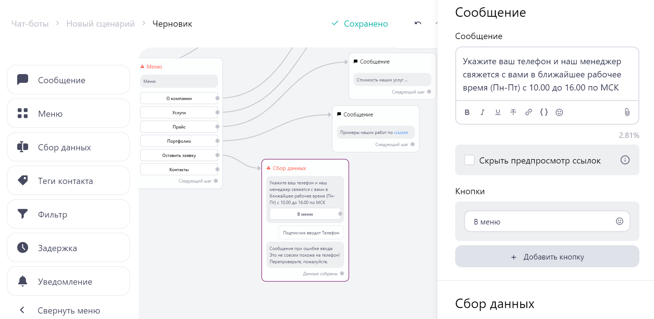This screenshot has height=319, width=654.
Task: Click the Фильтр funnel icon
Action: pos(23,214)
